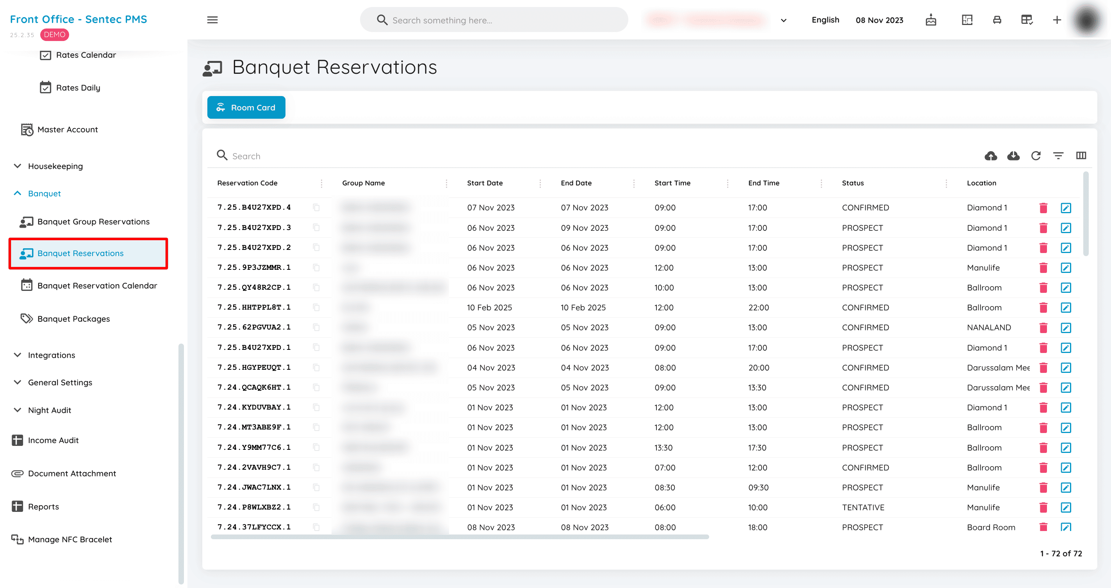The image size is (1111, 588).
Task: Open the Status column options menu
Action: (946, 183)
